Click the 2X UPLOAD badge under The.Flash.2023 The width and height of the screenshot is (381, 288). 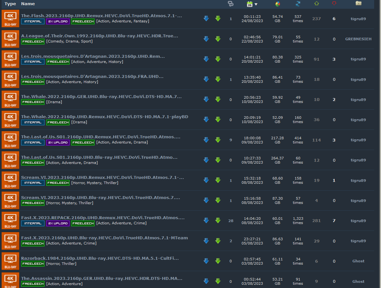[58, 21]
